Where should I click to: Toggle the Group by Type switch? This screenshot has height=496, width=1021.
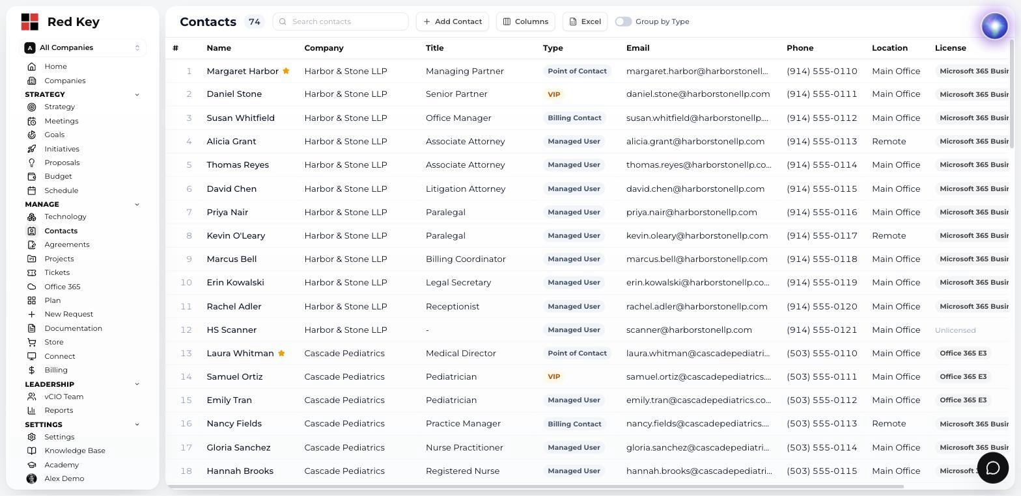tap(623, 21)
